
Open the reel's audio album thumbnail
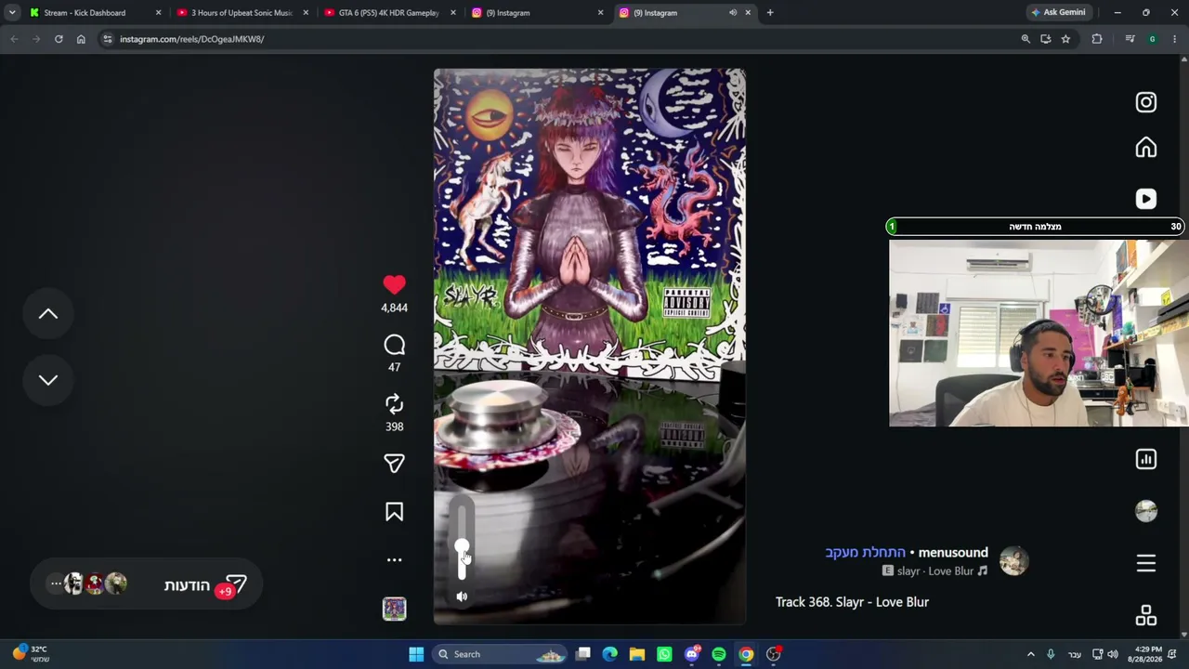394,609
